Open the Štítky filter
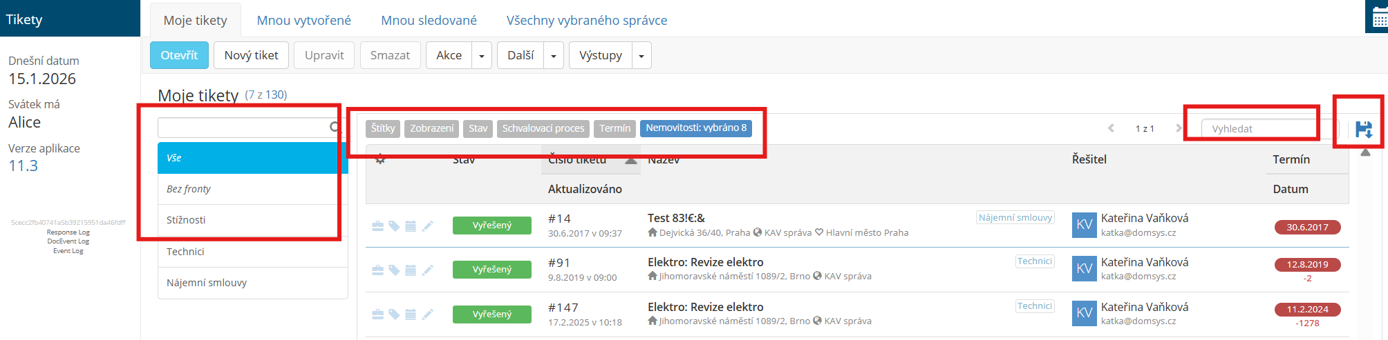1388x340 pixels. tap(383, 128)
